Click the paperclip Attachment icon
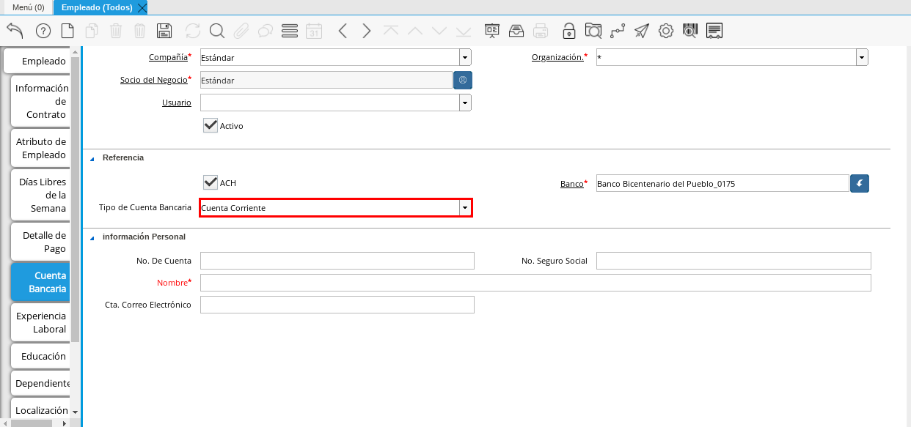Screen dimensions: 911x427 click(241, 31)
